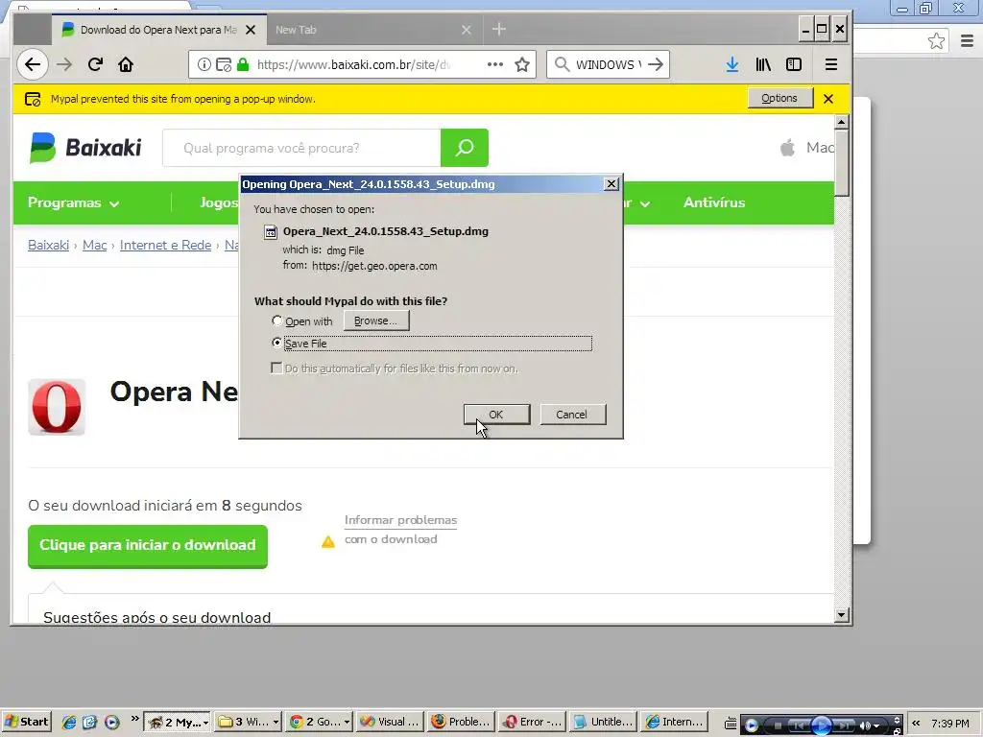This screenshot has width=983, height=737.
Task: Close the New Tab tab
Action: pos(467,30)
